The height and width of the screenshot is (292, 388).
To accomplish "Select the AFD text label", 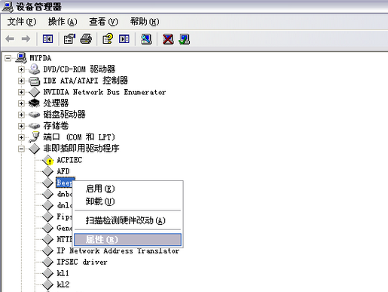I will click(x=63, y=171).
